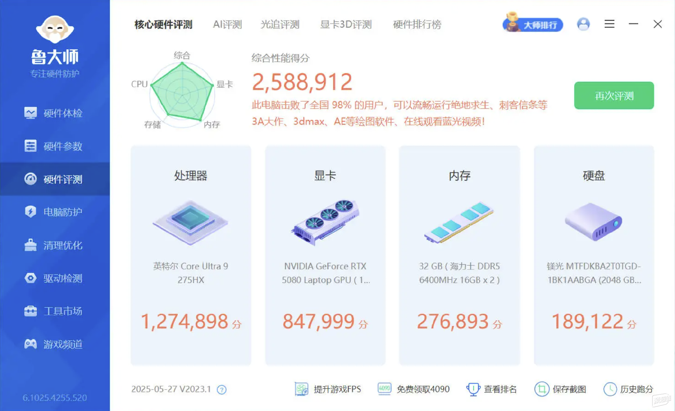Switch to 核心硬件评测 tab
Image resolution: width=675 pixels, height=411 pixels.
[163, 25]
